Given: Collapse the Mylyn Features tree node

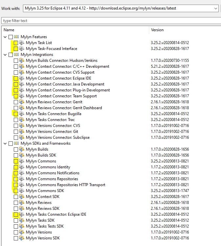Looking at the screenshot, I should point(5,37).
